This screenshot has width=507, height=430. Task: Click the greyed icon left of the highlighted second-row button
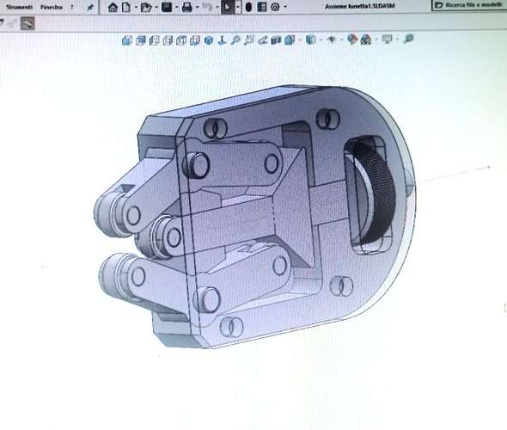pos(12,23)
